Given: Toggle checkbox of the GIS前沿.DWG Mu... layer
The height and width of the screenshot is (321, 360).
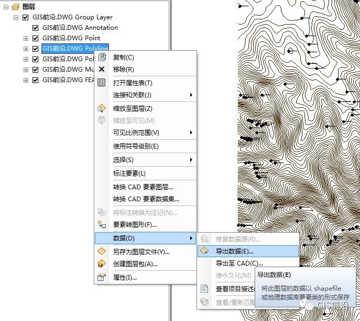Looking at the screenshot, I should pyautogui.click(x=35, y=70).
